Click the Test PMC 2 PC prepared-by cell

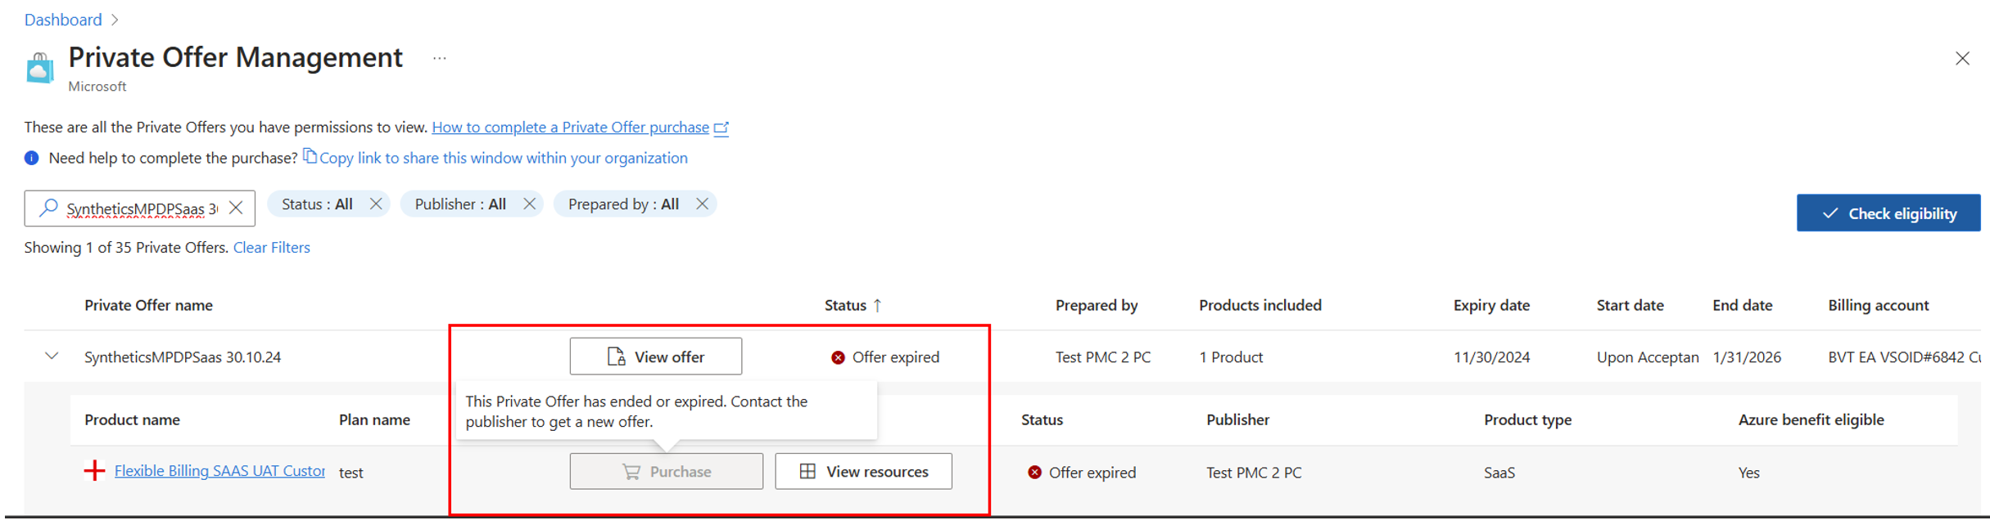[x=1102, y=357]
